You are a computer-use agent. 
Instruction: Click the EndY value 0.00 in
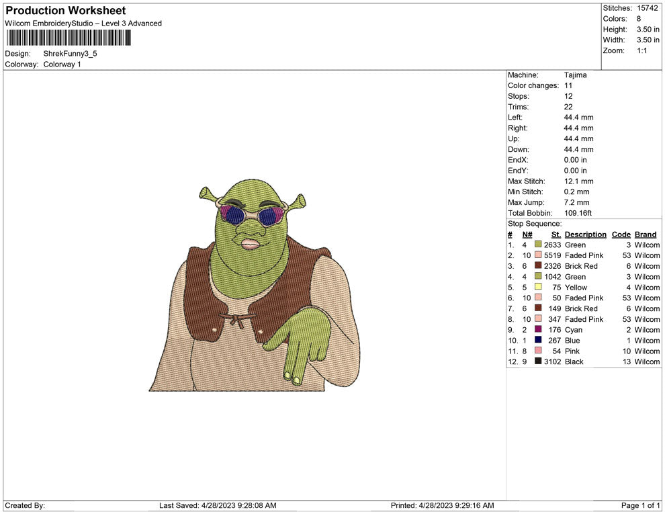(x=576, y=171)
